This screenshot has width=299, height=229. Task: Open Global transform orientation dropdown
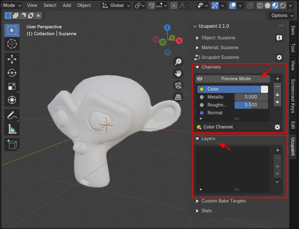click(116, 5)
